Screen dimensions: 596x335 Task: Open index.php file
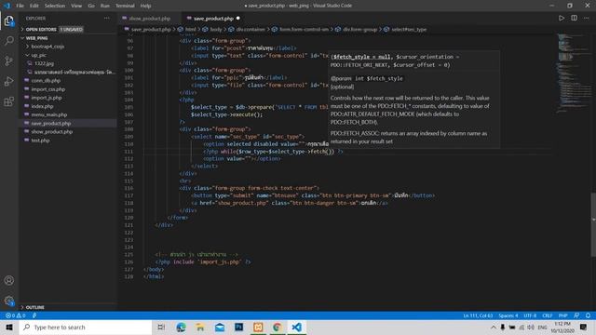pyautogui.click(x=42, y=106)
